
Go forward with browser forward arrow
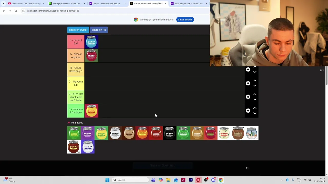[10, 11]
